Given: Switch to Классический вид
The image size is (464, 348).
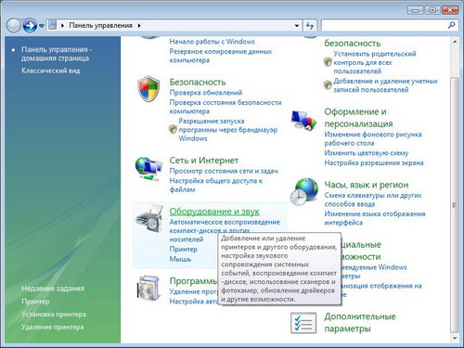Looking at the screenshot, I should point(50,71).
